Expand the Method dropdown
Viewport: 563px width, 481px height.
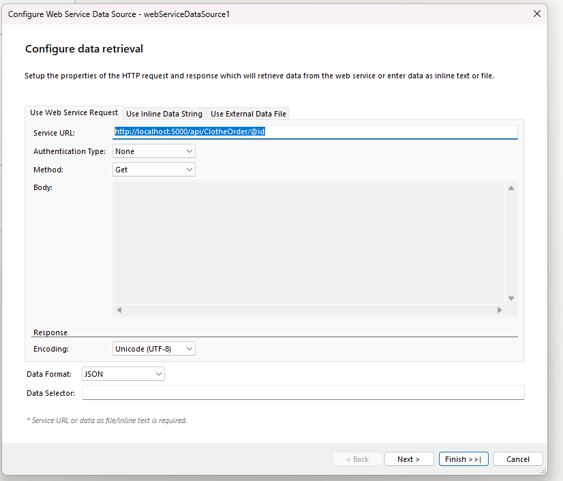pyautogui.click(x=154, y=170)
